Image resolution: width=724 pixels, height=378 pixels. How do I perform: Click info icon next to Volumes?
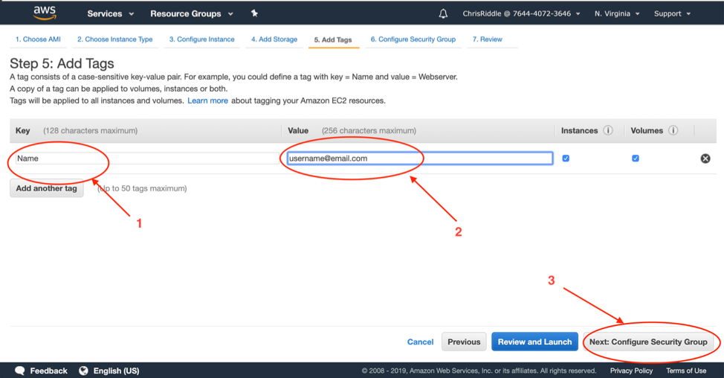pos(673,130)
